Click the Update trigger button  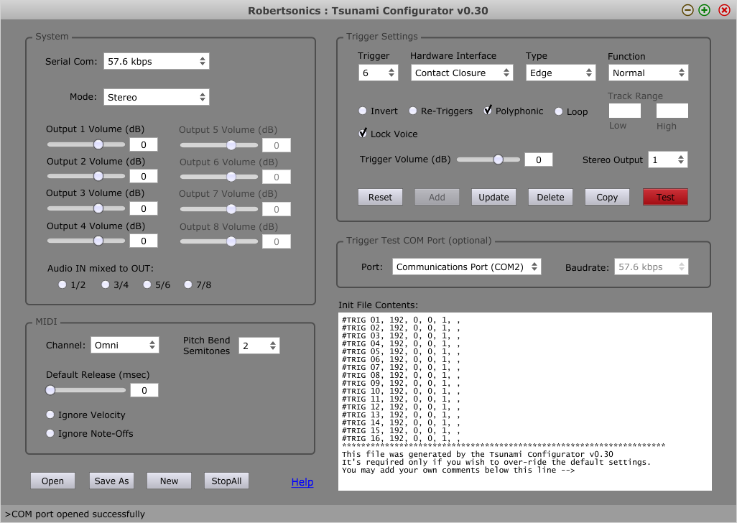point(493,198)
